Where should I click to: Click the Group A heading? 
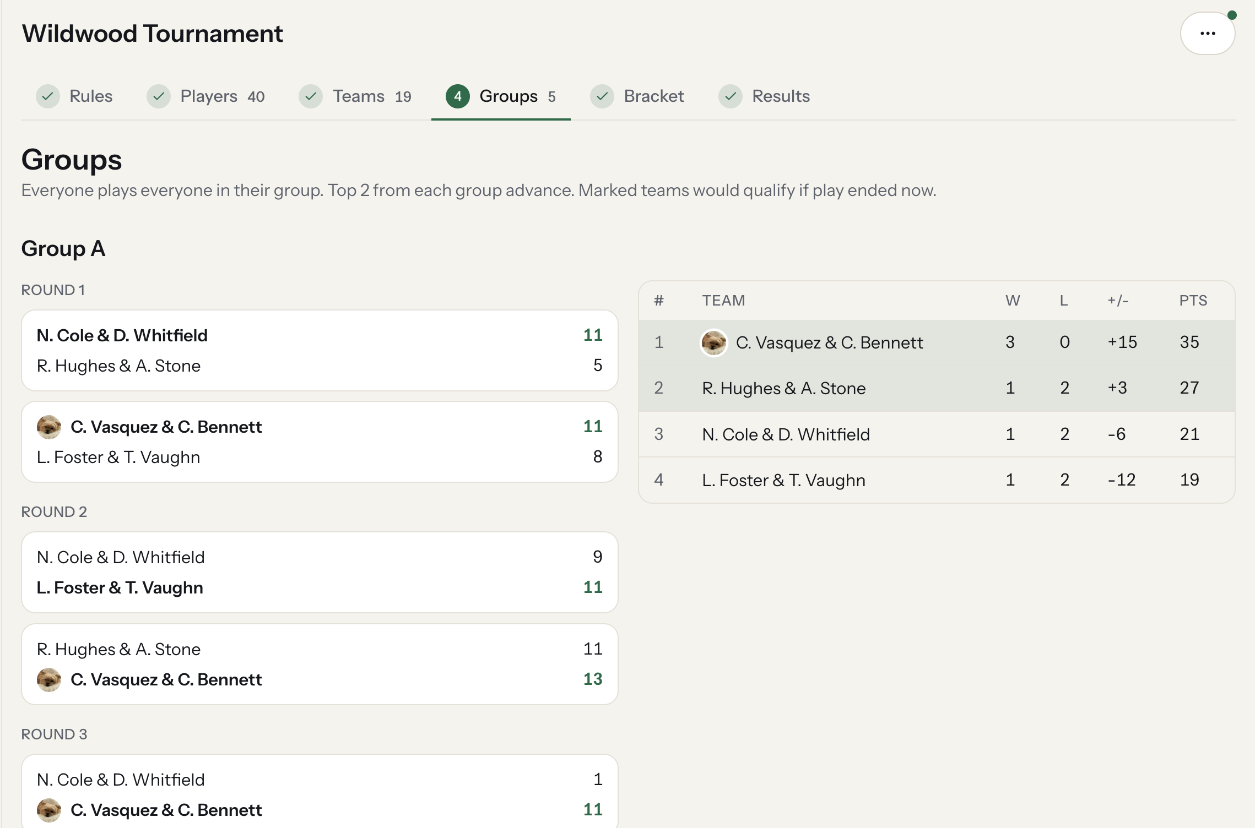63,249
